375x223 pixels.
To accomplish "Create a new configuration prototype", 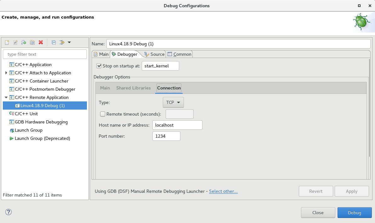I will (x=15, y=42).
